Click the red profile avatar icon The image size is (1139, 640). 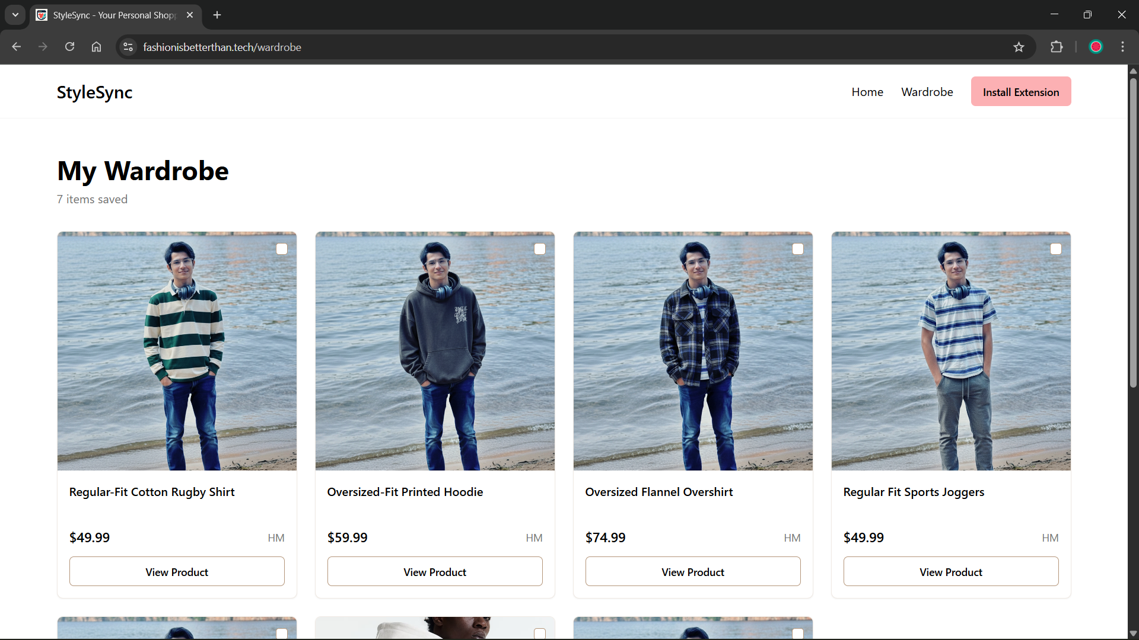pyautogui.click(x=1096, y=47)
